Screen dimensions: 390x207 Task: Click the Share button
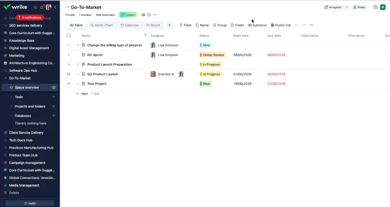[x=359, y=7]
